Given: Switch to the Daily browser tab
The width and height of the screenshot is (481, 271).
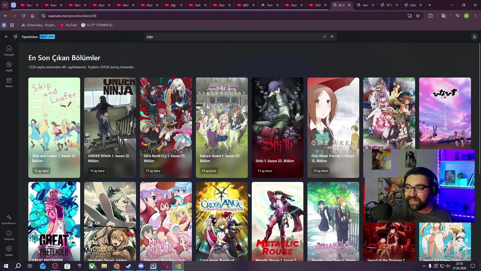Looking at the screenshot, I should 412,5.
